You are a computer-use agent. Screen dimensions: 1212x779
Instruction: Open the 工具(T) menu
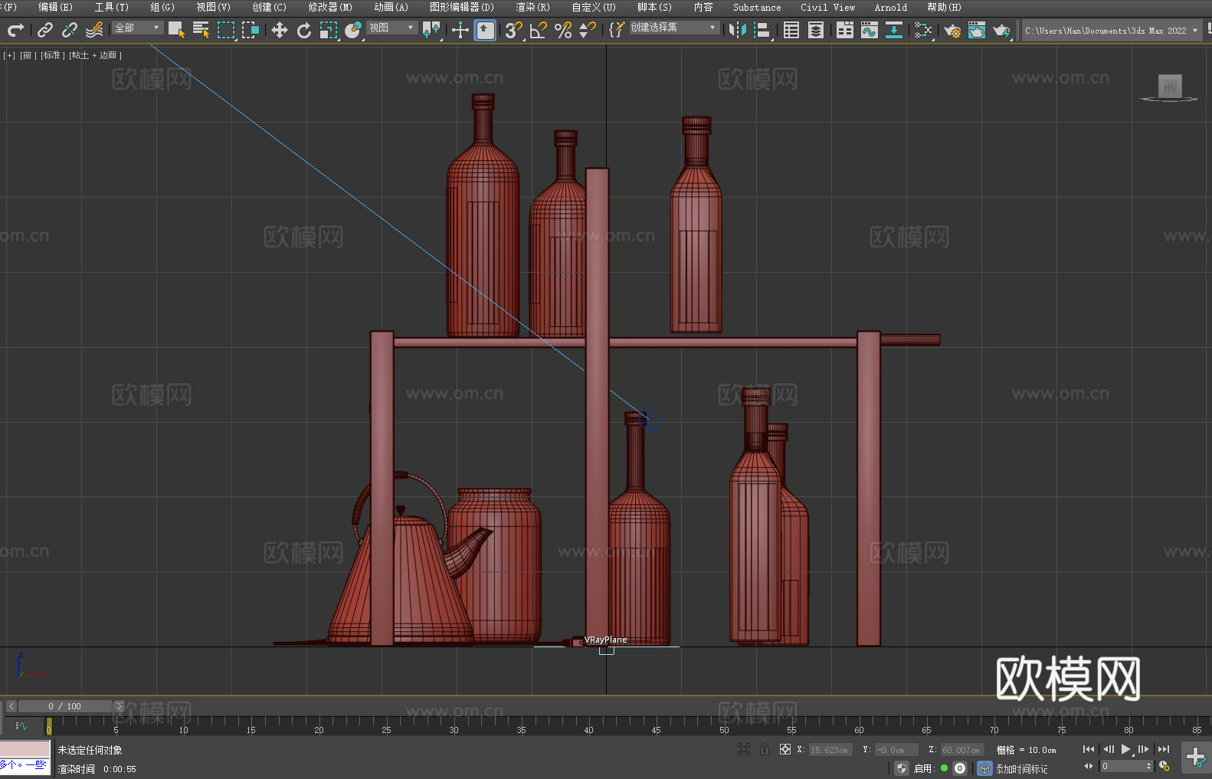click(x=112, y=7)
